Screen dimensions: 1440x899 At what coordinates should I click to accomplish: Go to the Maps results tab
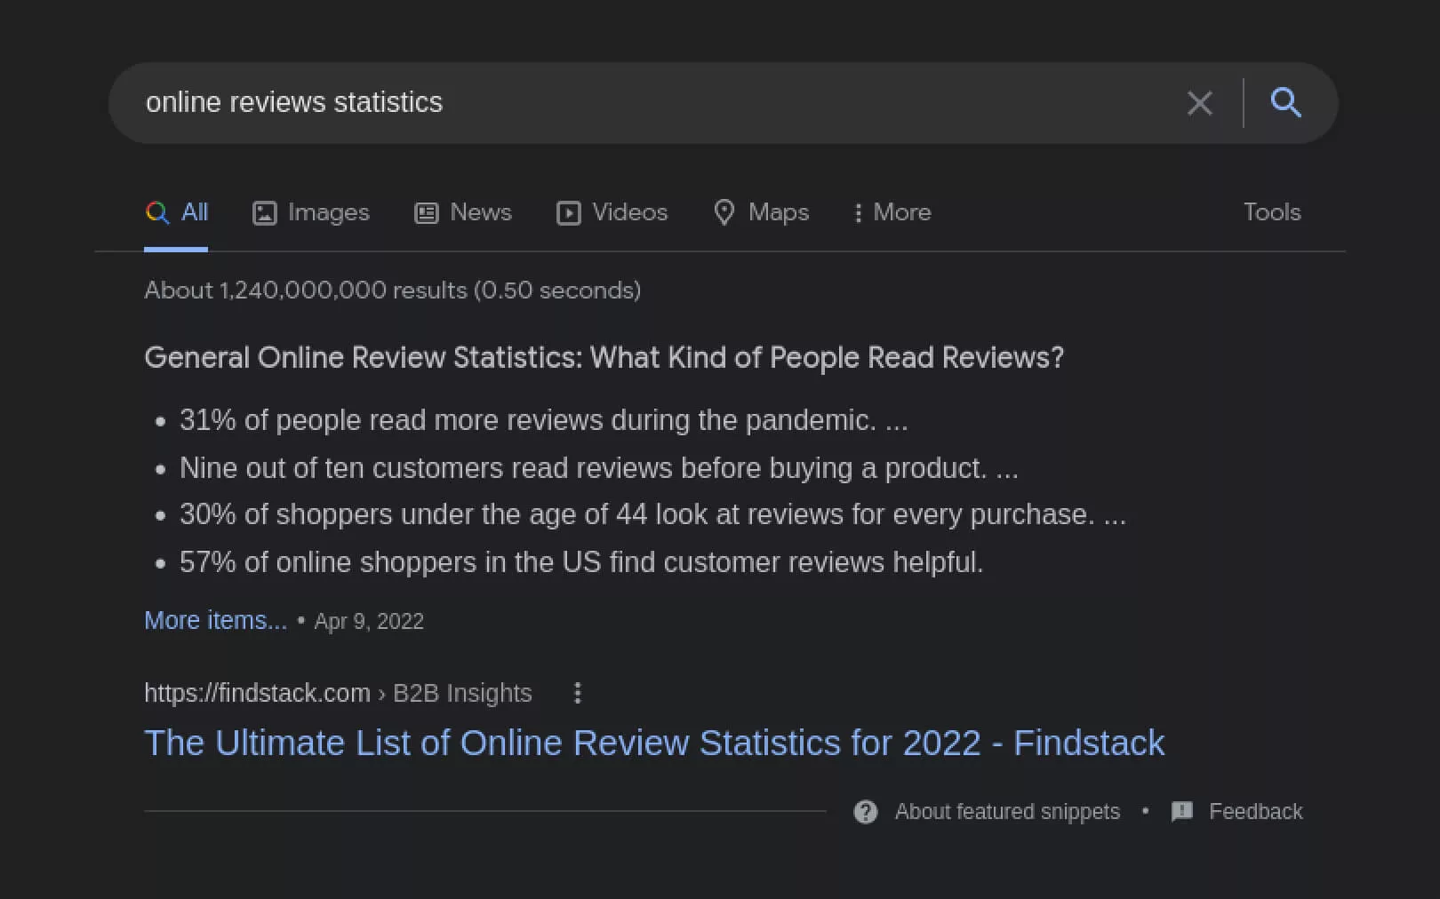coord(761,212)
